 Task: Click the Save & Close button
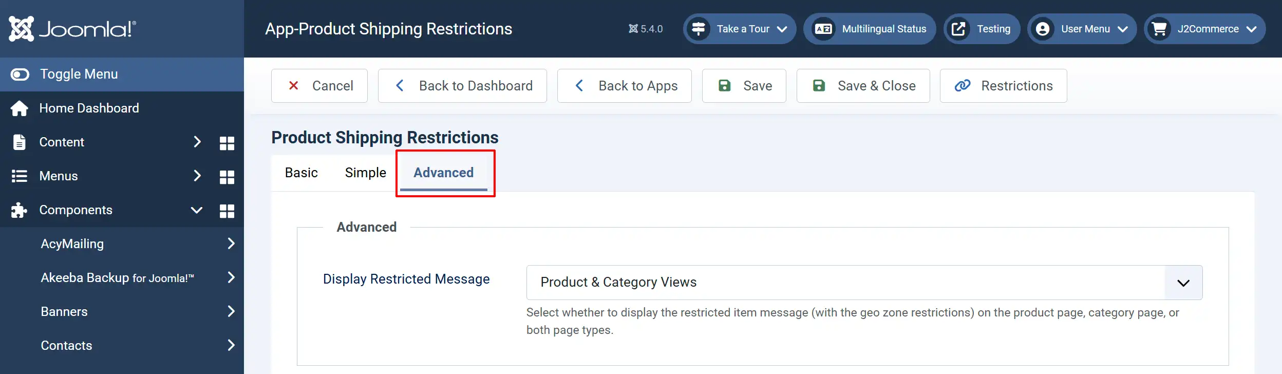pyautogui.click(x=863, y=86)
